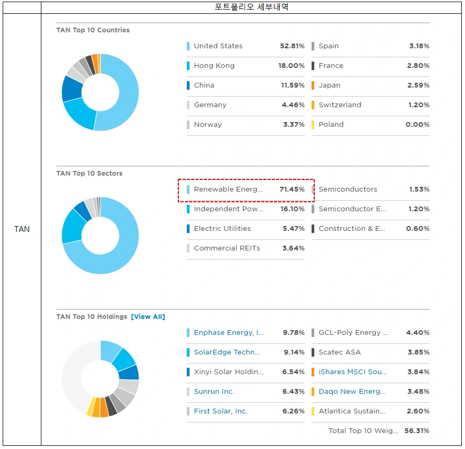This screenshot has height=449, width=465.
Task: Click the '0.60%' sector value
Action: pyautogui.click(x=418, y=229)
